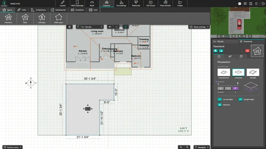Click the Pavement type preview thumbnail

point(257,51)
